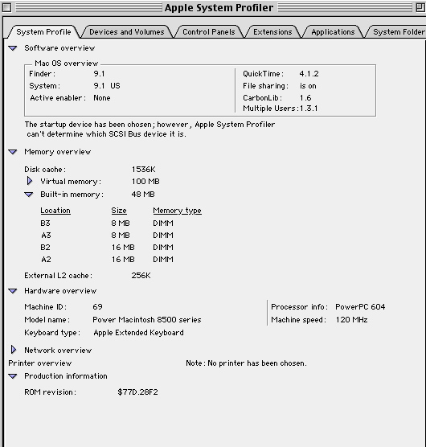The width and height of the screenshot is (426, 447).
Task: Click the PowerPC 604 processor info
Action: point(360,307)
